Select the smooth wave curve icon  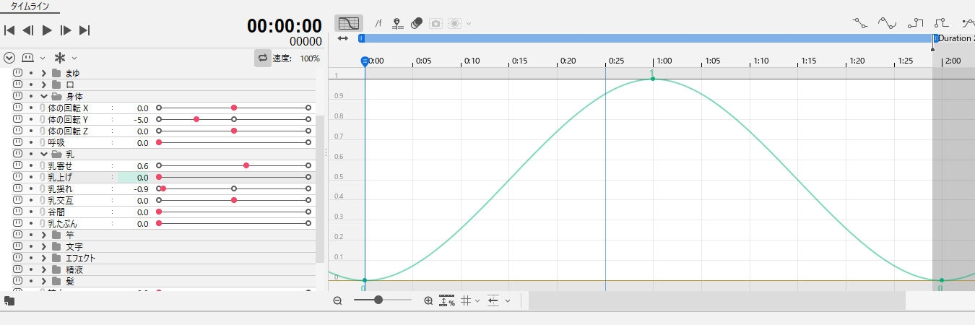pos(888,23)
